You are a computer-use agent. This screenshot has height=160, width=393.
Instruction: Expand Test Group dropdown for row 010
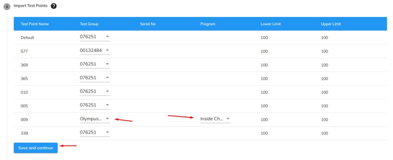click(x=95, y=91)
